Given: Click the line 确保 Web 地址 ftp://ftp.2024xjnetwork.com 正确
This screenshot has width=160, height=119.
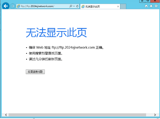Looking at the screenshot, I should (66, 48).
